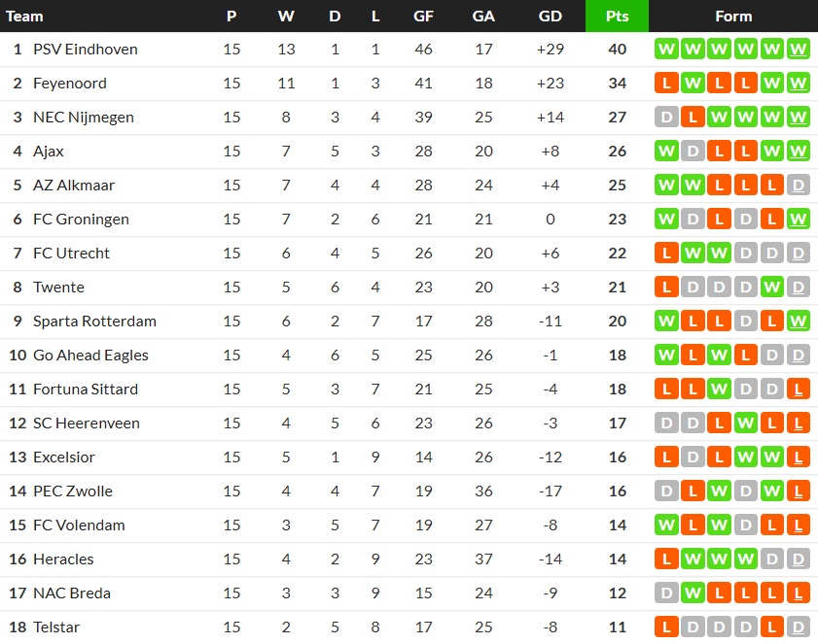Select Ajax's grey D draw form badge
Screen dimensions: 818x644
pyautogui.click(x=693, y=152)
